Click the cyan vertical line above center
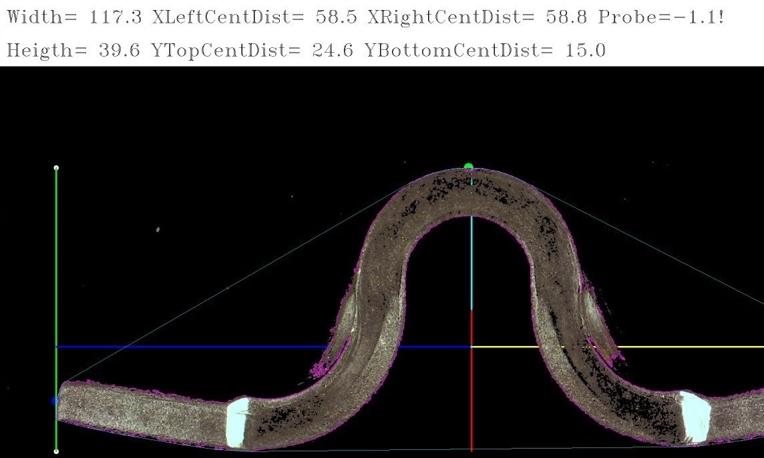The height and width of the screenshot is (458, 764). pos(471,267)
